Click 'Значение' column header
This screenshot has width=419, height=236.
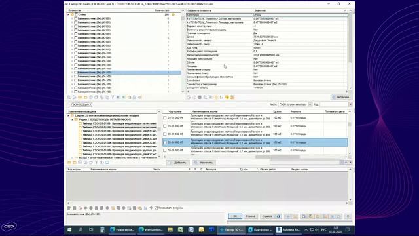coord(260,10)
